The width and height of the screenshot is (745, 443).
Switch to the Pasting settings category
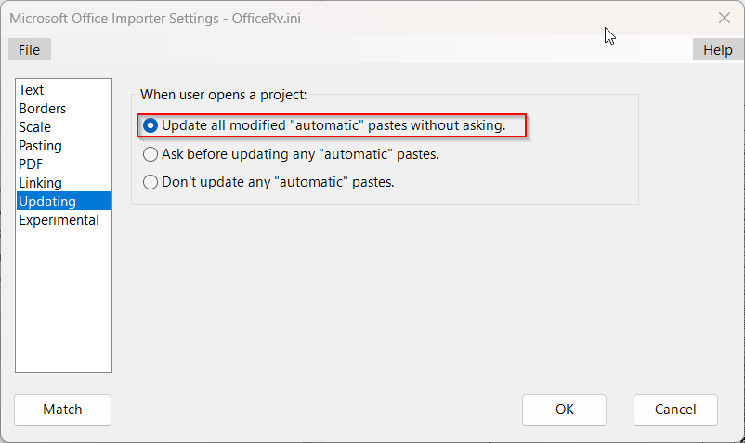(41, 146)
